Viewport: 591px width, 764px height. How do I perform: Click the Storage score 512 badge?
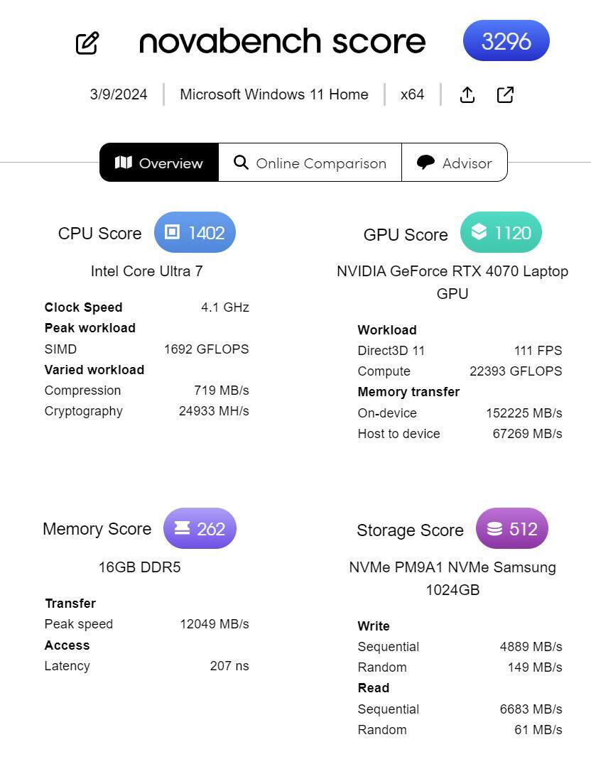tap(511, 528)
